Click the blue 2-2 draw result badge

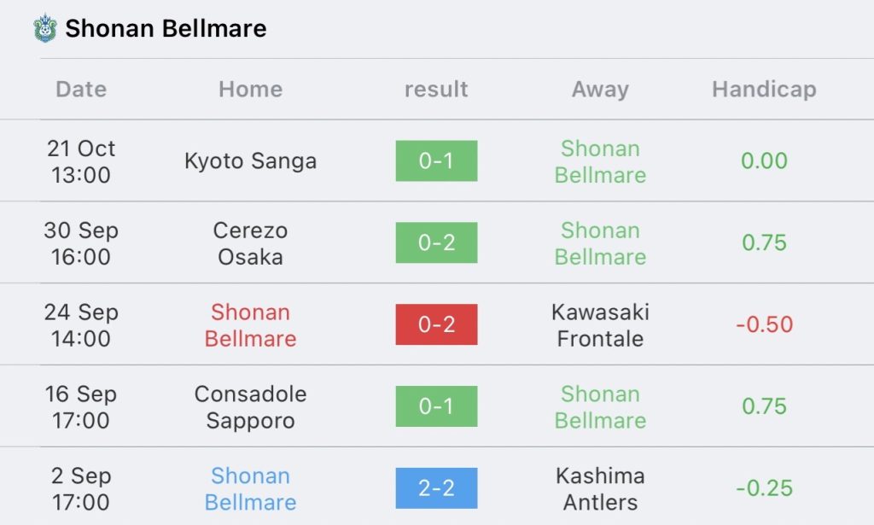[x=436, y=488]
